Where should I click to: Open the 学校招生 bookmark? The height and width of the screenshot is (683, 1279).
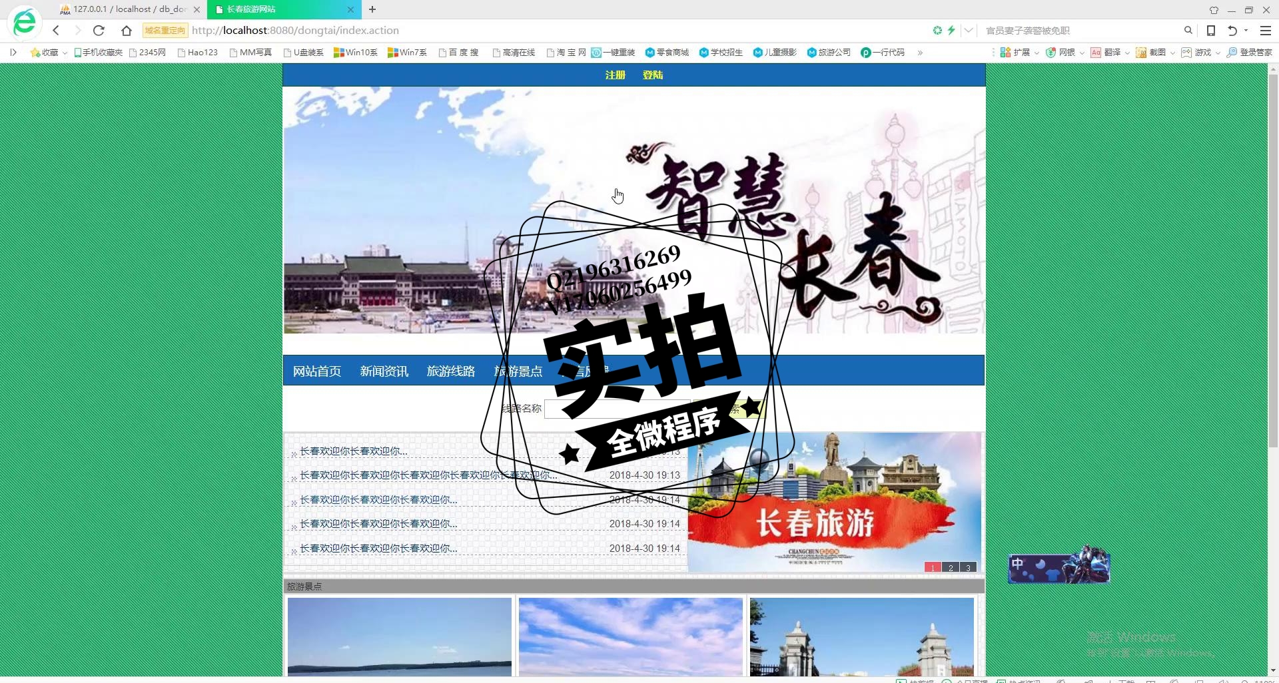point(721,53)
